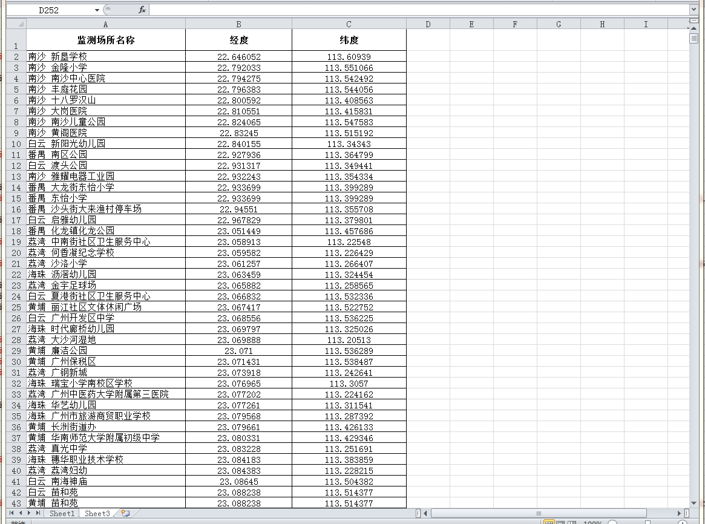Viewport: 705px width, 524px height.
Task: Click horizontal scrollbar left arrow
Action: point(426,513)
